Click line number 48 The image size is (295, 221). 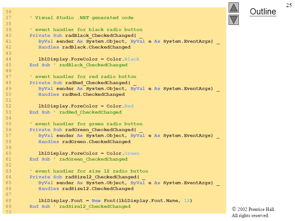coord(9,83)
